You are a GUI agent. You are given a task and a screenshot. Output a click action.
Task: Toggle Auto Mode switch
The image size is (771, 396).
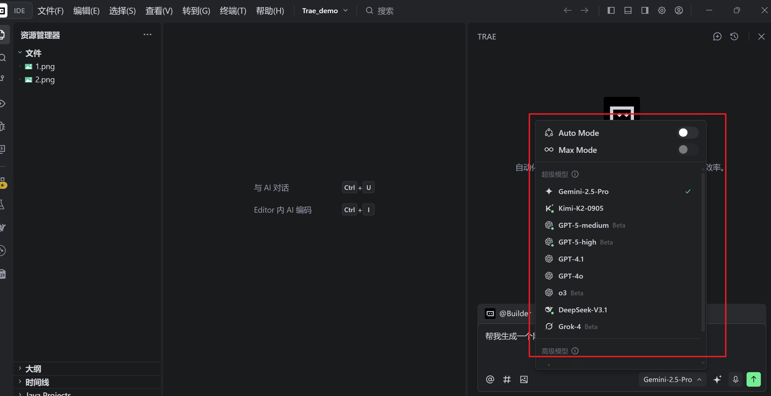tap(688, 133)
